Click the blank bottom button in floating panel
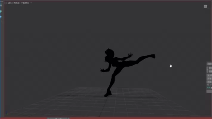212x119 pixels. [x=209, y=92]
